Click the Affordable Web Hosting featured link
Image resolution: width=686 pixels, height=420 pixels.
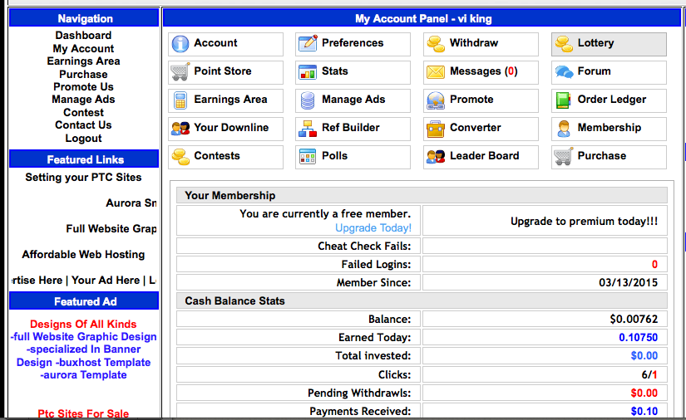83,255
